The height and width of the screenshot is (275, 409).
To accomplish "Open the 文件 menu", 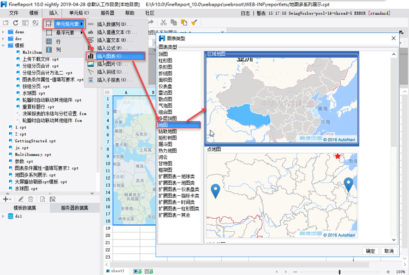I will coord(14,13).
